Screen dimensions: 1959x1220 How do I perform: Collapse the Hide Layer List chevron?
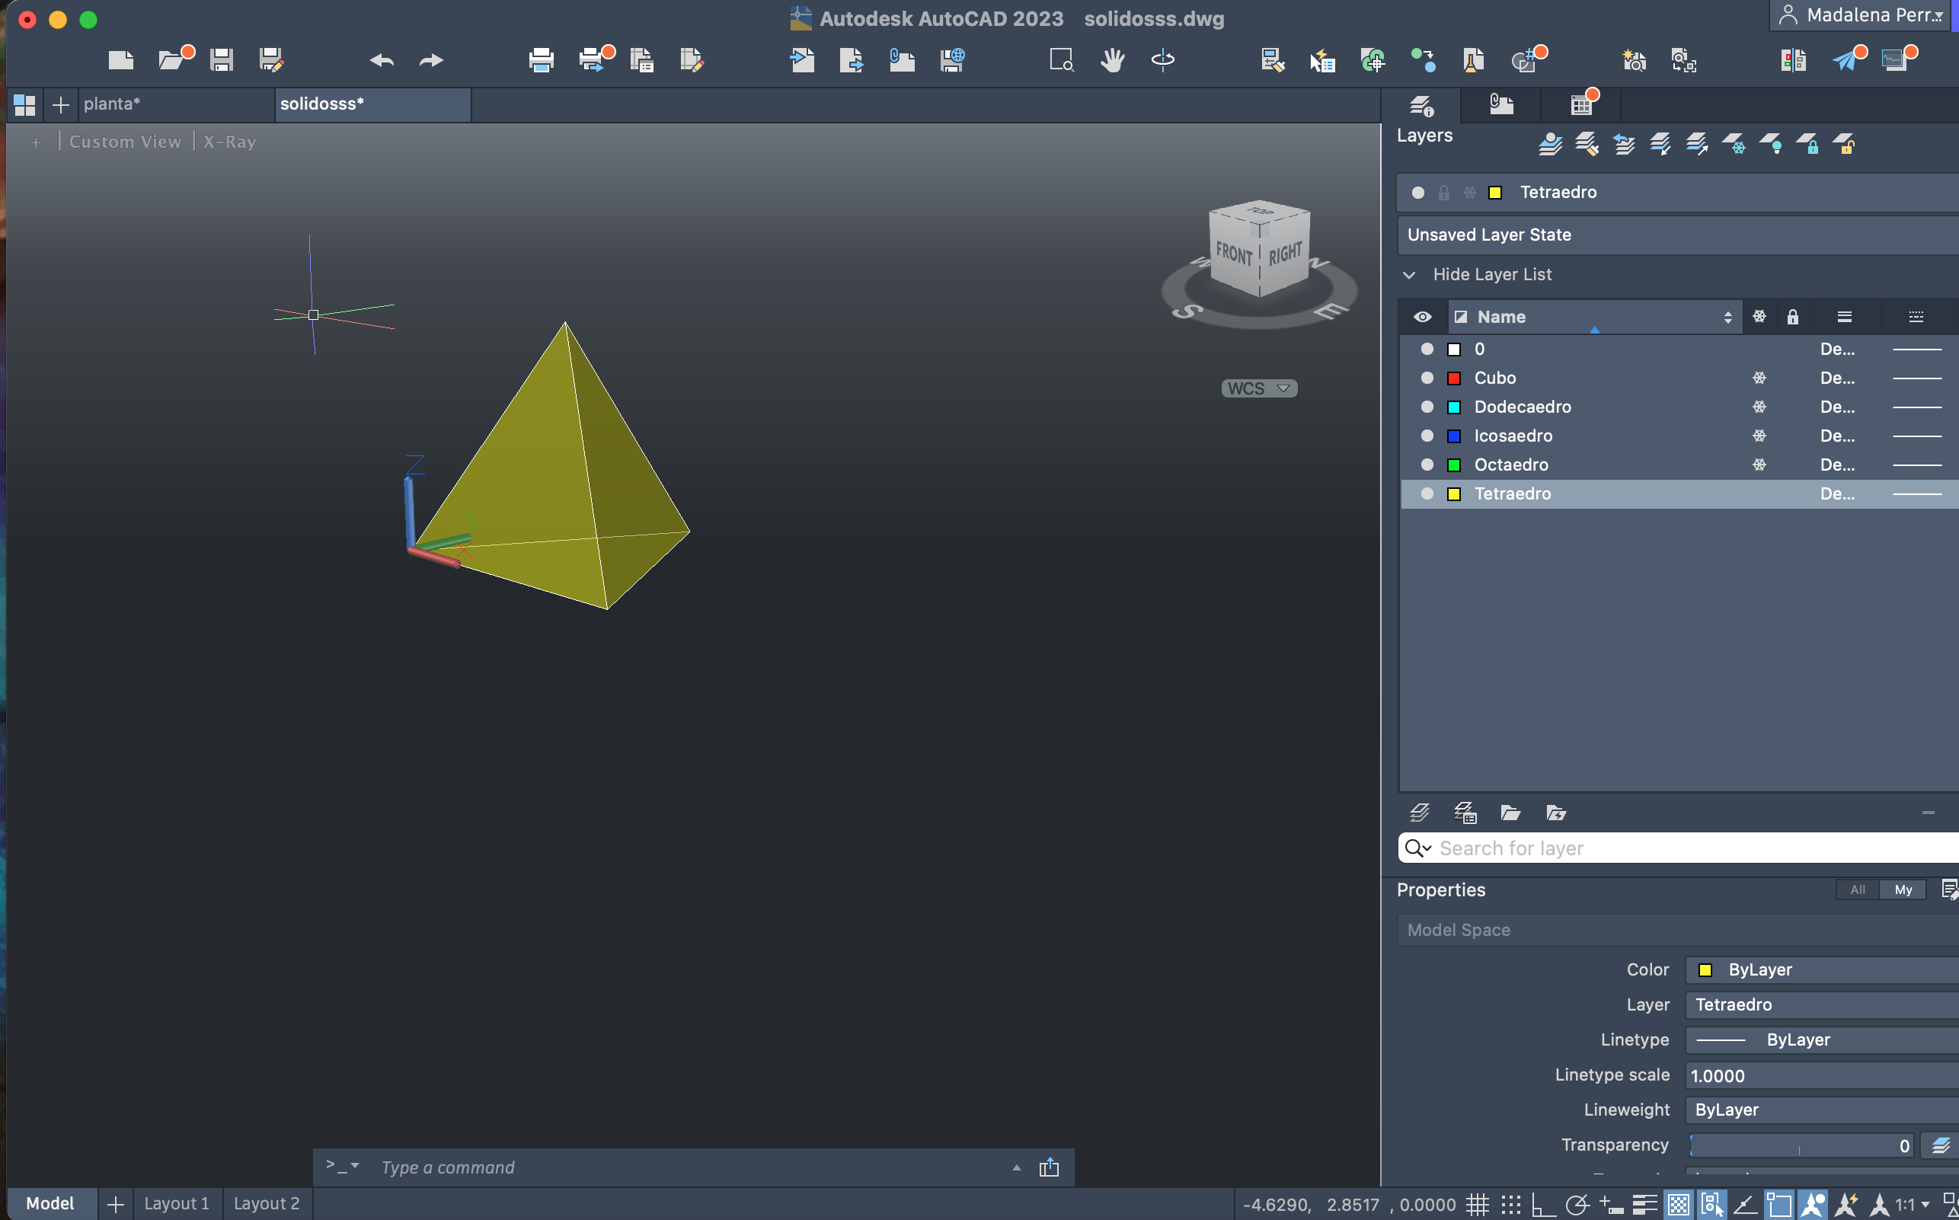click(x=1409, y=274)
